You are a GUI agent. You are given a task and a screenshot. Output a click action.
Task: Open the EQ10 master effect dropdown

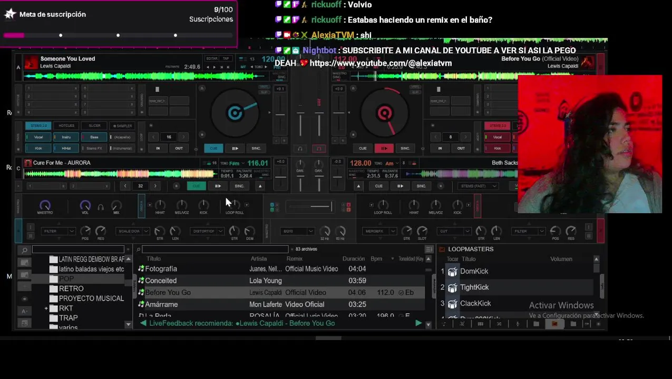(x=297, y=231)
